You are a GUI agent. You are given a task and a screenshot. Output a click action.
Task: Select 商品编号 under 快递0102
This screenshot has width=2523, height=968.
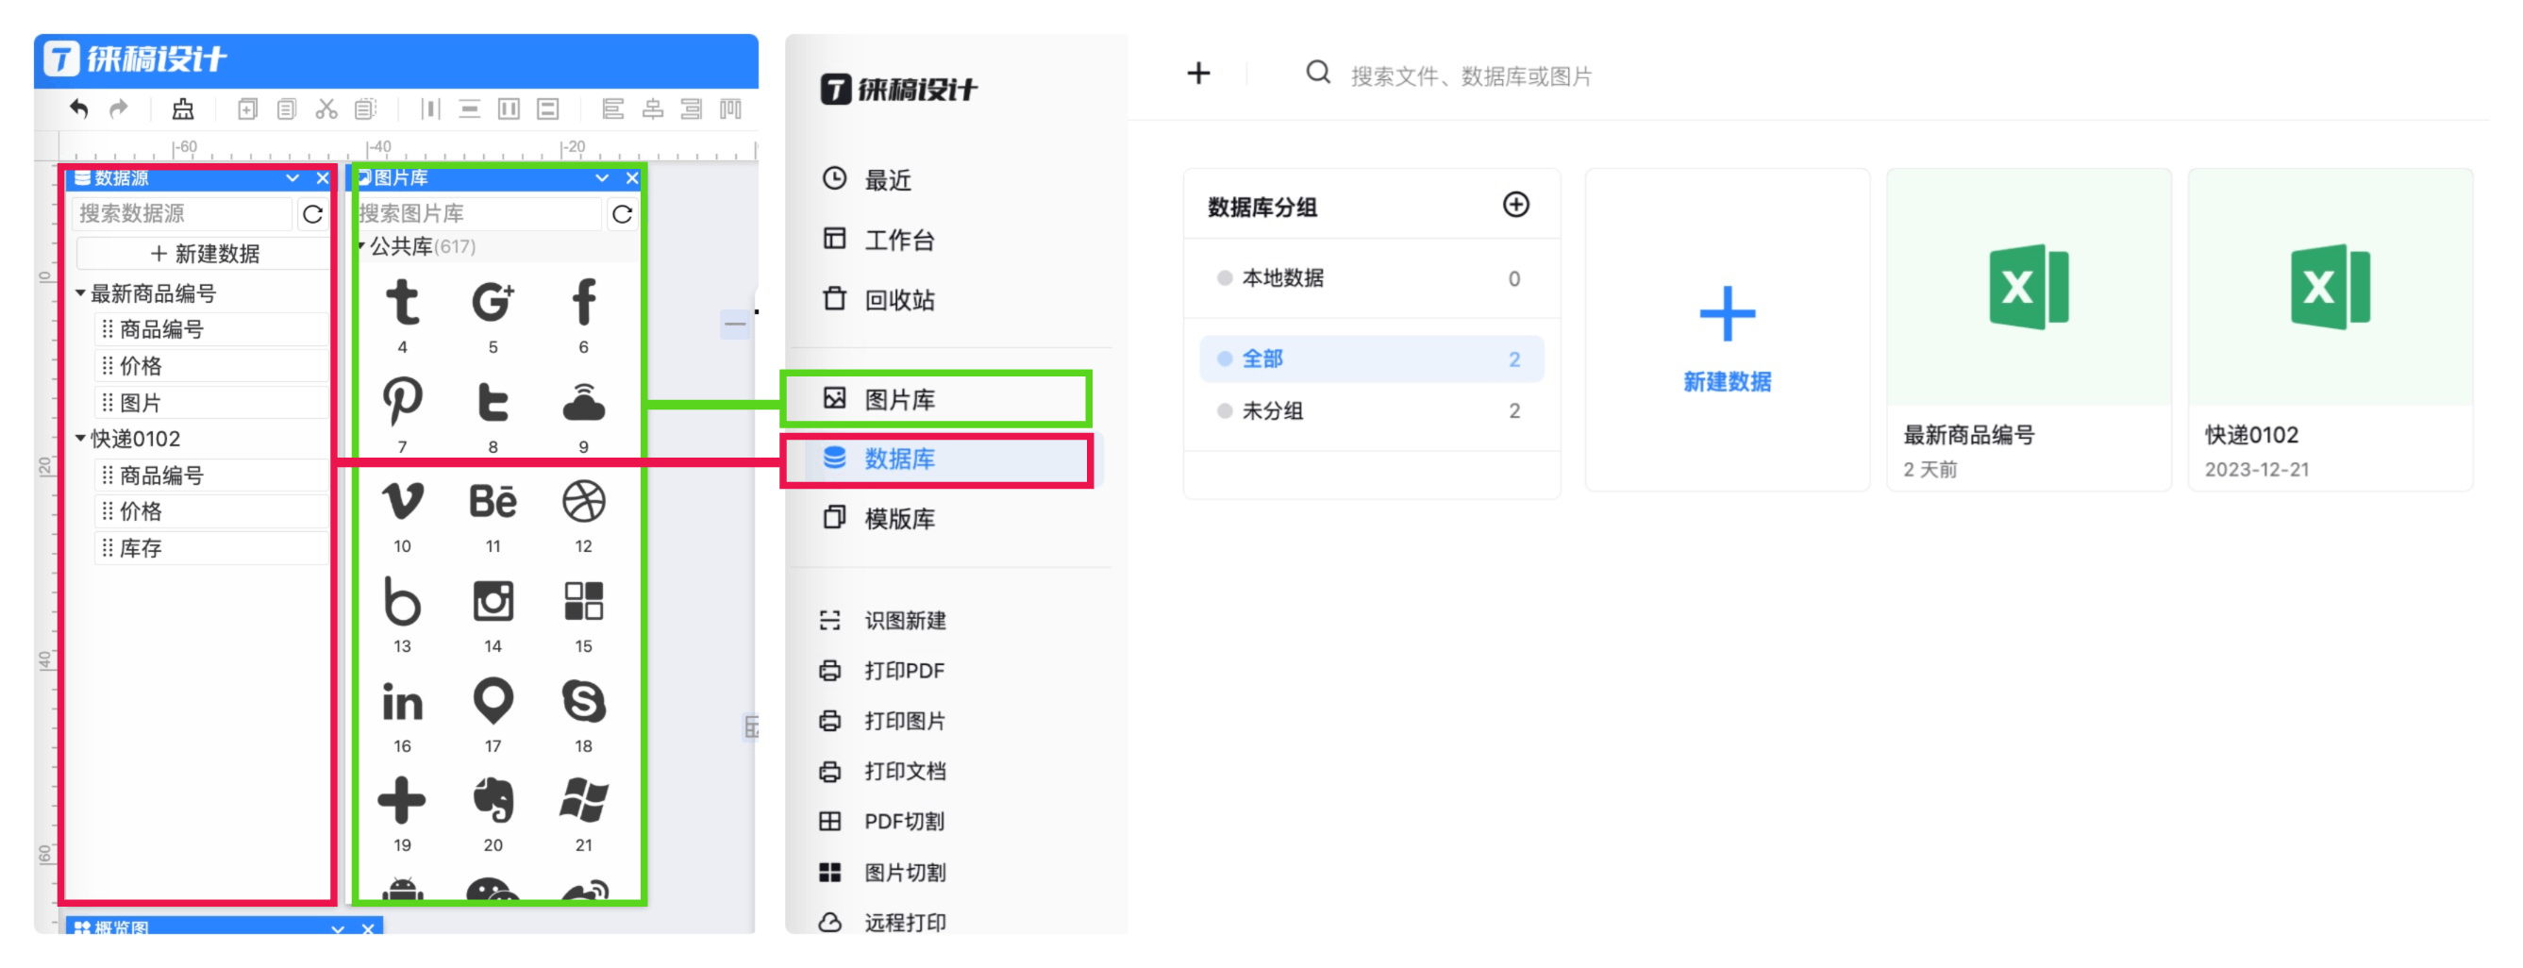click(212, 476)
